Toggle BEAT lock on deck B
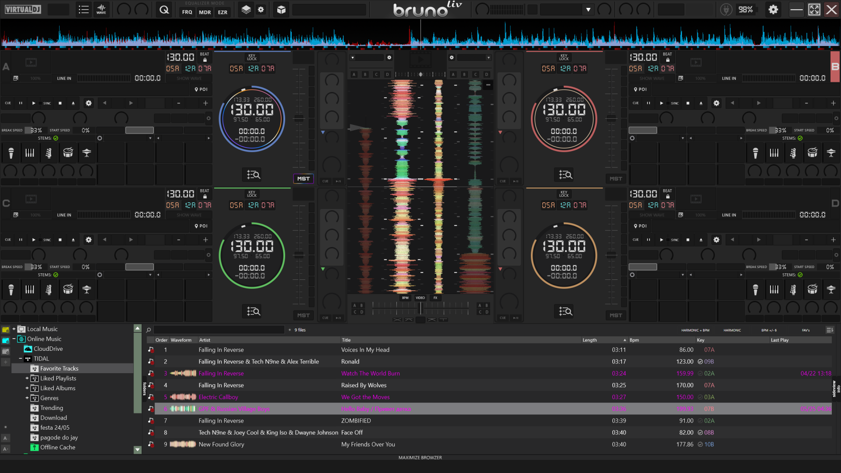 pyautogui.click(x=667, y=57)
